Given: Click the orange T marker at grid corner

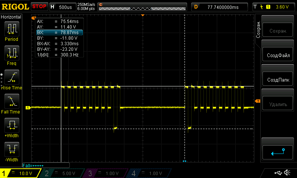Looking at the screenshot, I should pyautogui.click(x=34, y=18).
